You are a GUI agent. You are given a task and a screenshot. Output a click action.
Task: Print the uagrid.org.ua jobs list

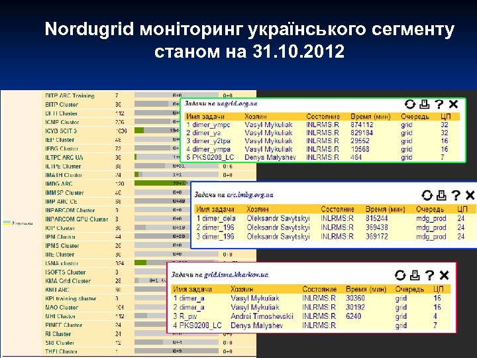click(425, 105)
